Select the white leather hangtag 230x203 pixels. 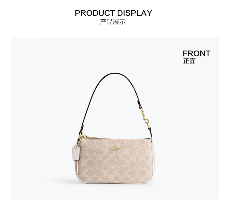click(76, 153)
